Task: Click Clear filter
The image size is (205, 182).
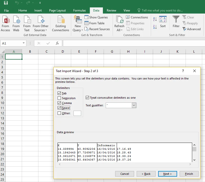Action: click(188, 17)
